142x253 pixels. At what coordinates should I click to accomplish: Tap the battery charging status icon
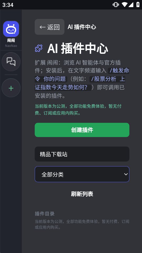(x=138, y=5)
